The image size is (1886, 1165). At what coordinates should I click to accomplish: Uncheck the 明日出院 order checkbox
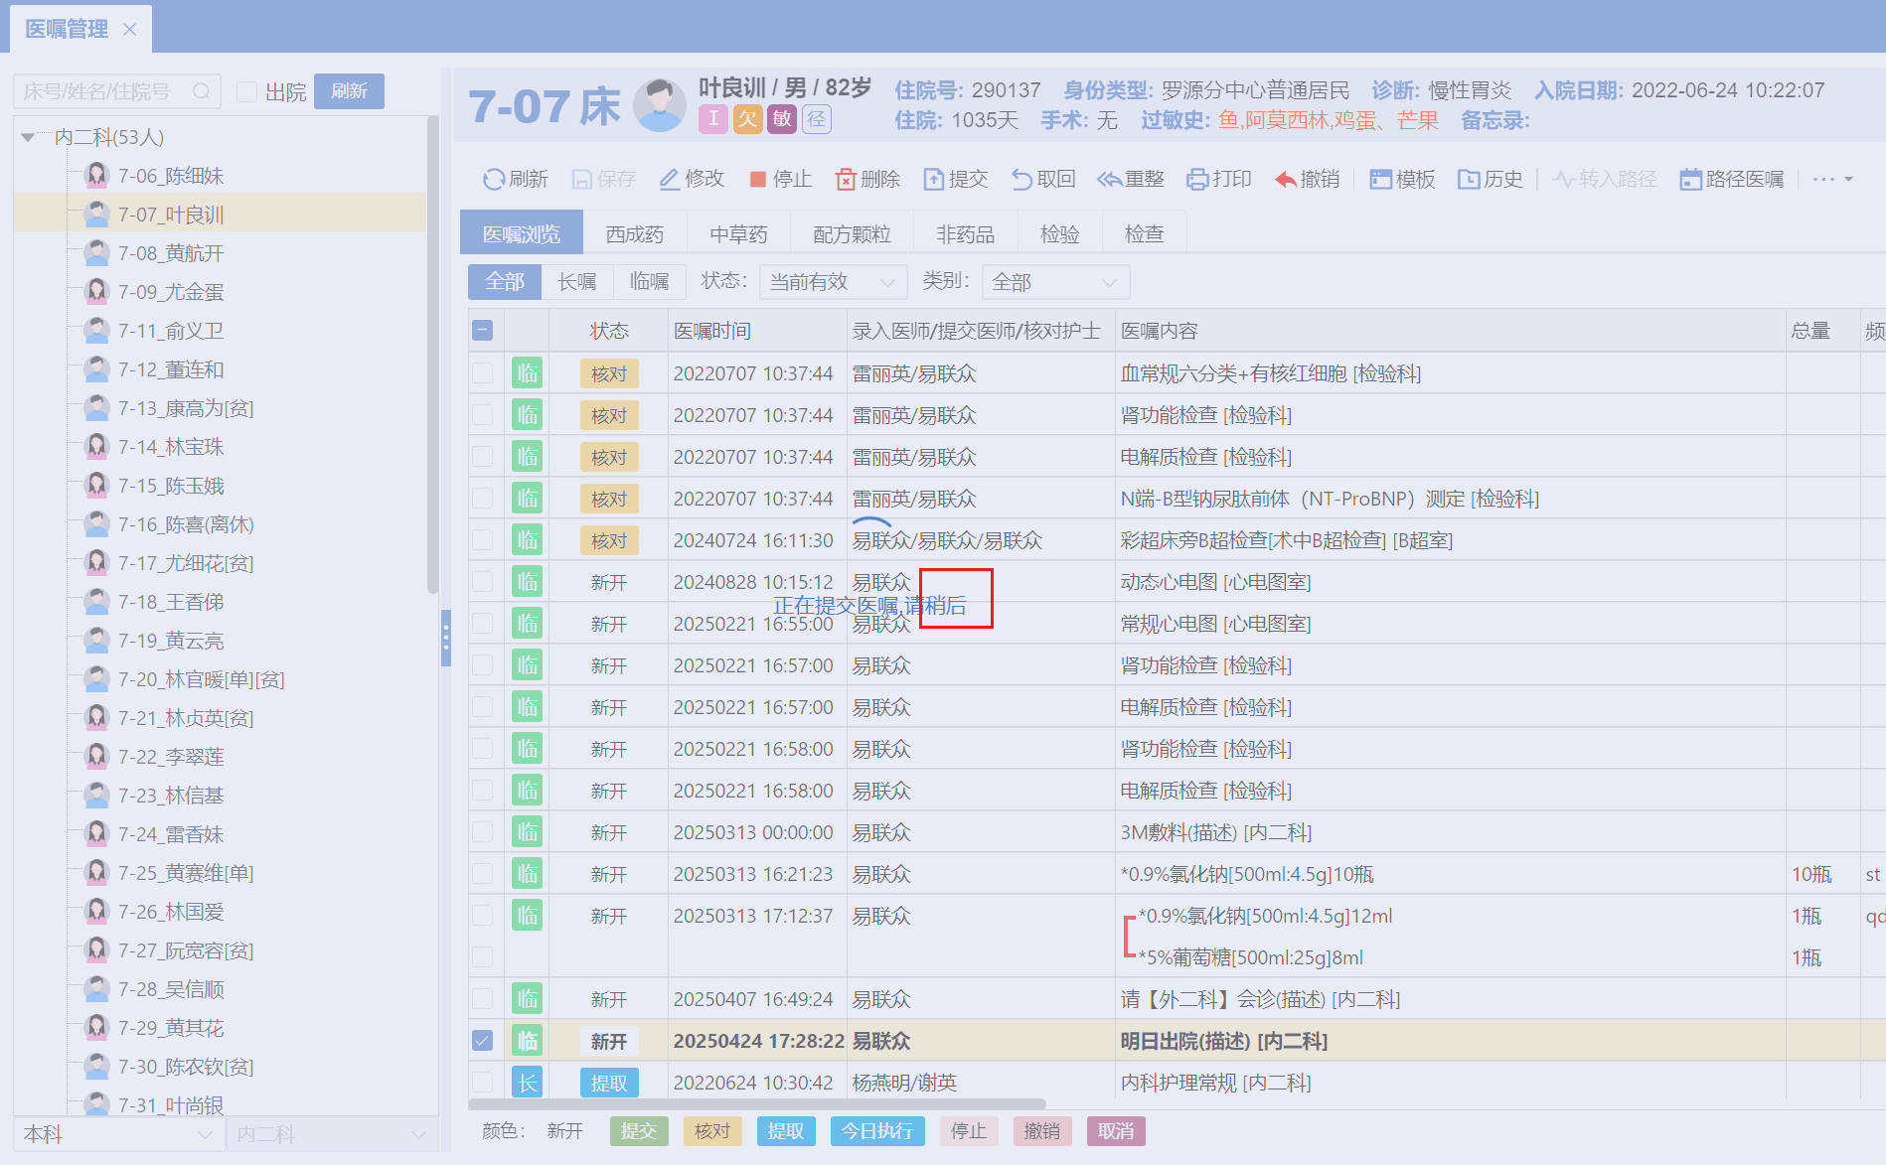483,1041
